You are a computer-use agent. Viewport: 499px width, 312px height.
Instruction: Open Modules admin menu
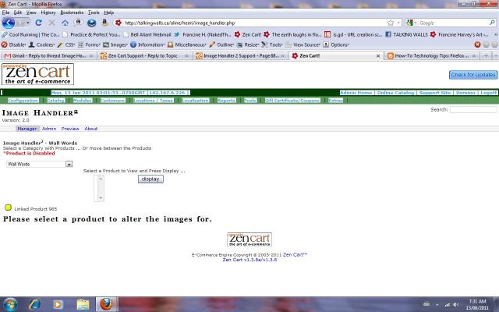83,101
